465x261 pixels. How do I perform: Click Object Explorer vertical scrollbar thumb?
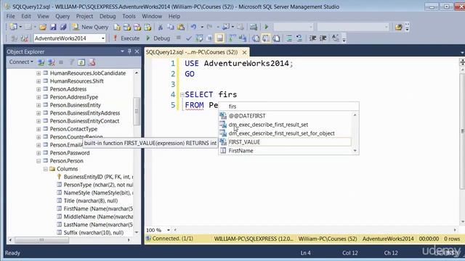point(137,111)
